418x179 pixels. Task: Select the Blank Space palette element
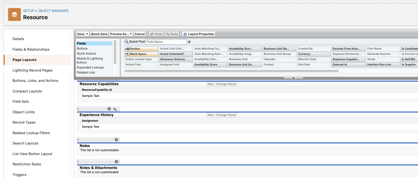[x=141, y=54]
